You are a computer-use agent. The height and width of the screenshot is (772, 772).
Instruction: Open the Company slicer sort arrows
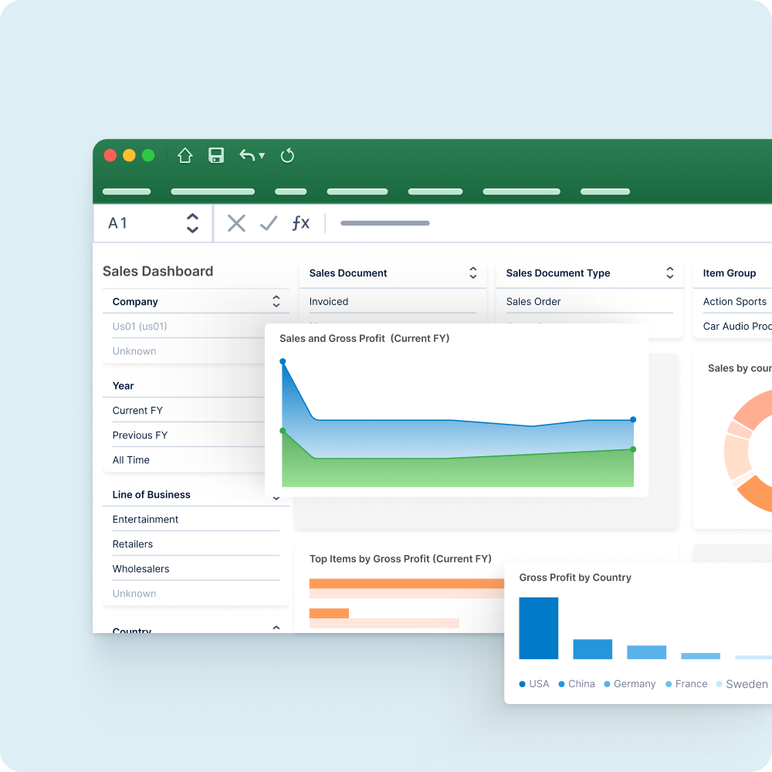[x=276, y=302]
